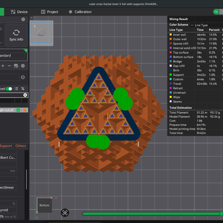Open flushing volumes via the icon beside minus
Viewport: 223px width, 223px height.
click(16, 66)
